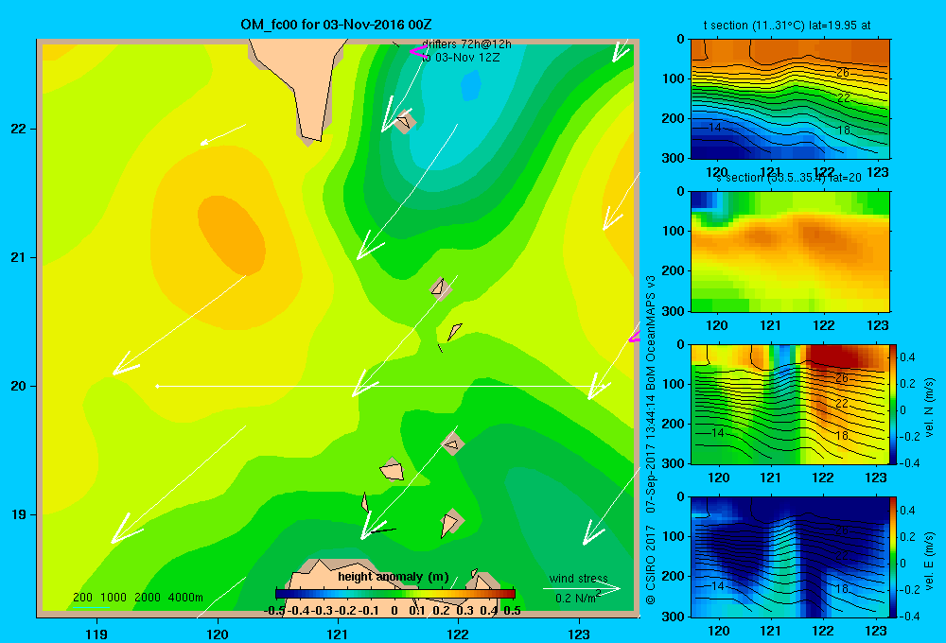
Task: Click the dark red velocity maximum in vel. N panel
Action: pos(835,356)
